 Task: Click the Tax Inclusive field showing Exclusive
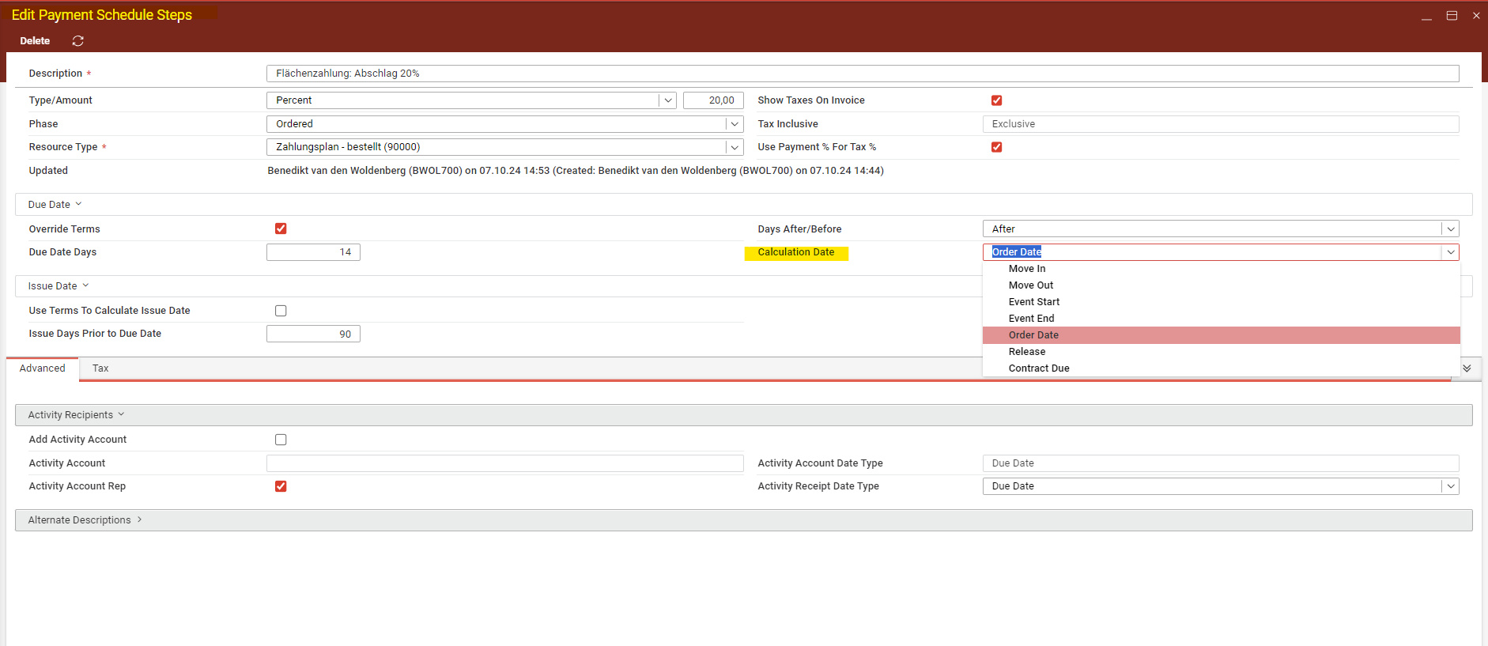[1221, 124]
